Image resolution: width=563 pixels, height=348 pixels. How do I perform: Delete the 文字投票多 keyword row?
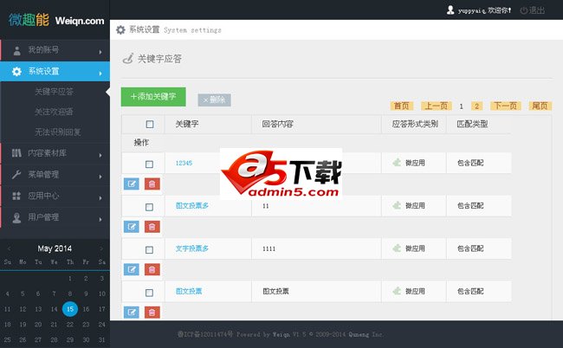point(152,269)
